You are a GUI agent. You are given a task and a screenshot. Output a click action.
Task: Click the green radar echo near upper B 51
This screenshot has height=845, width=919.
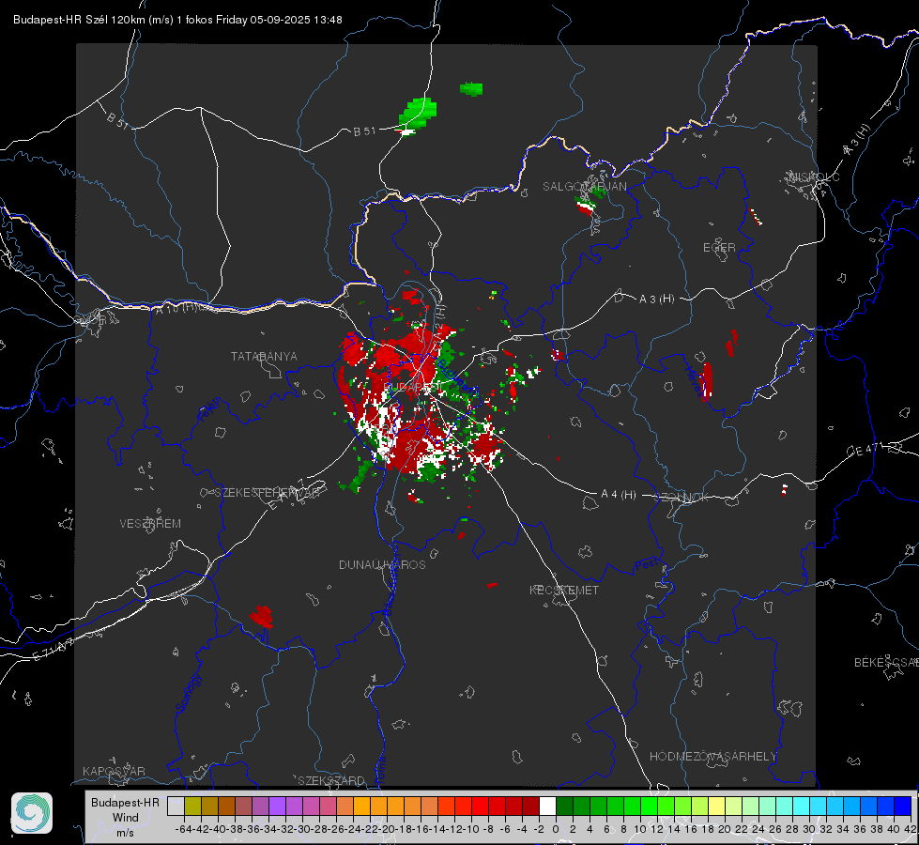click(x=419, y=113)
